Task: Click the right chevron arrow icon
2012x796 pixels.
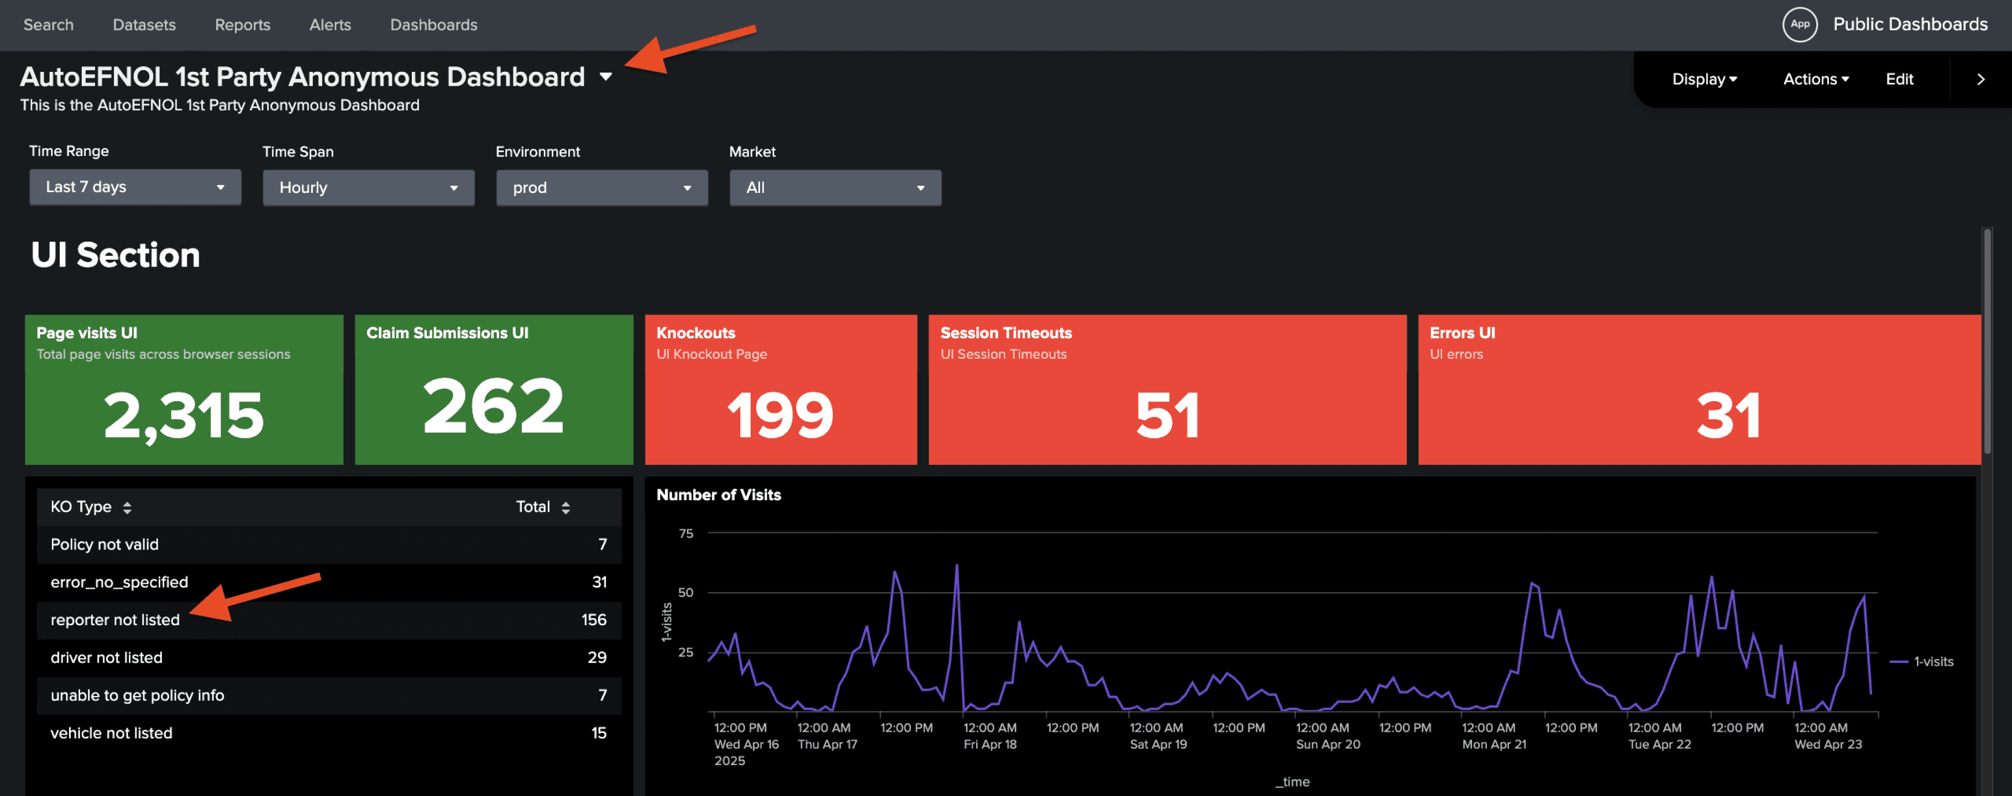Action: pos(1979,80)
